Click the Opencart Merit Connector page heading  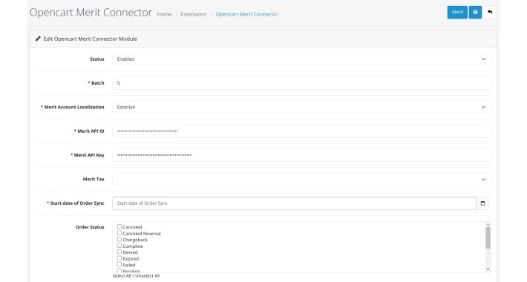tap(91, 13)
